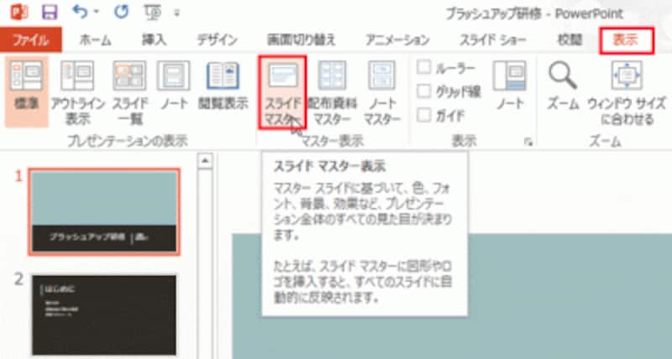Image resolution: width=672 pixels, height=359 pixels.
Task: Switch to the 校閲 tab
Action: pos(570,40)
